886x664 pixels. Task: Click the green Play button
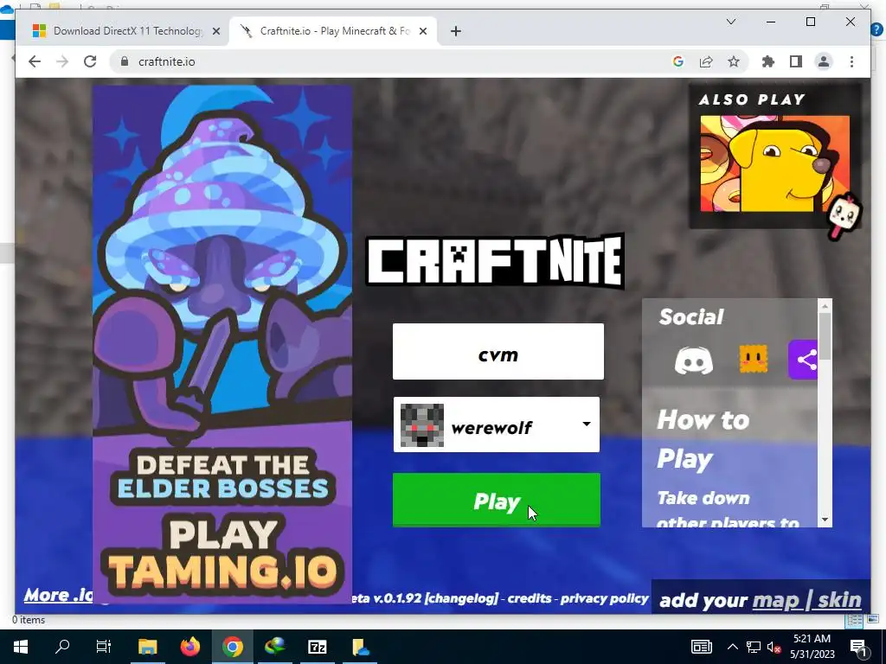(x=496, y=500)
